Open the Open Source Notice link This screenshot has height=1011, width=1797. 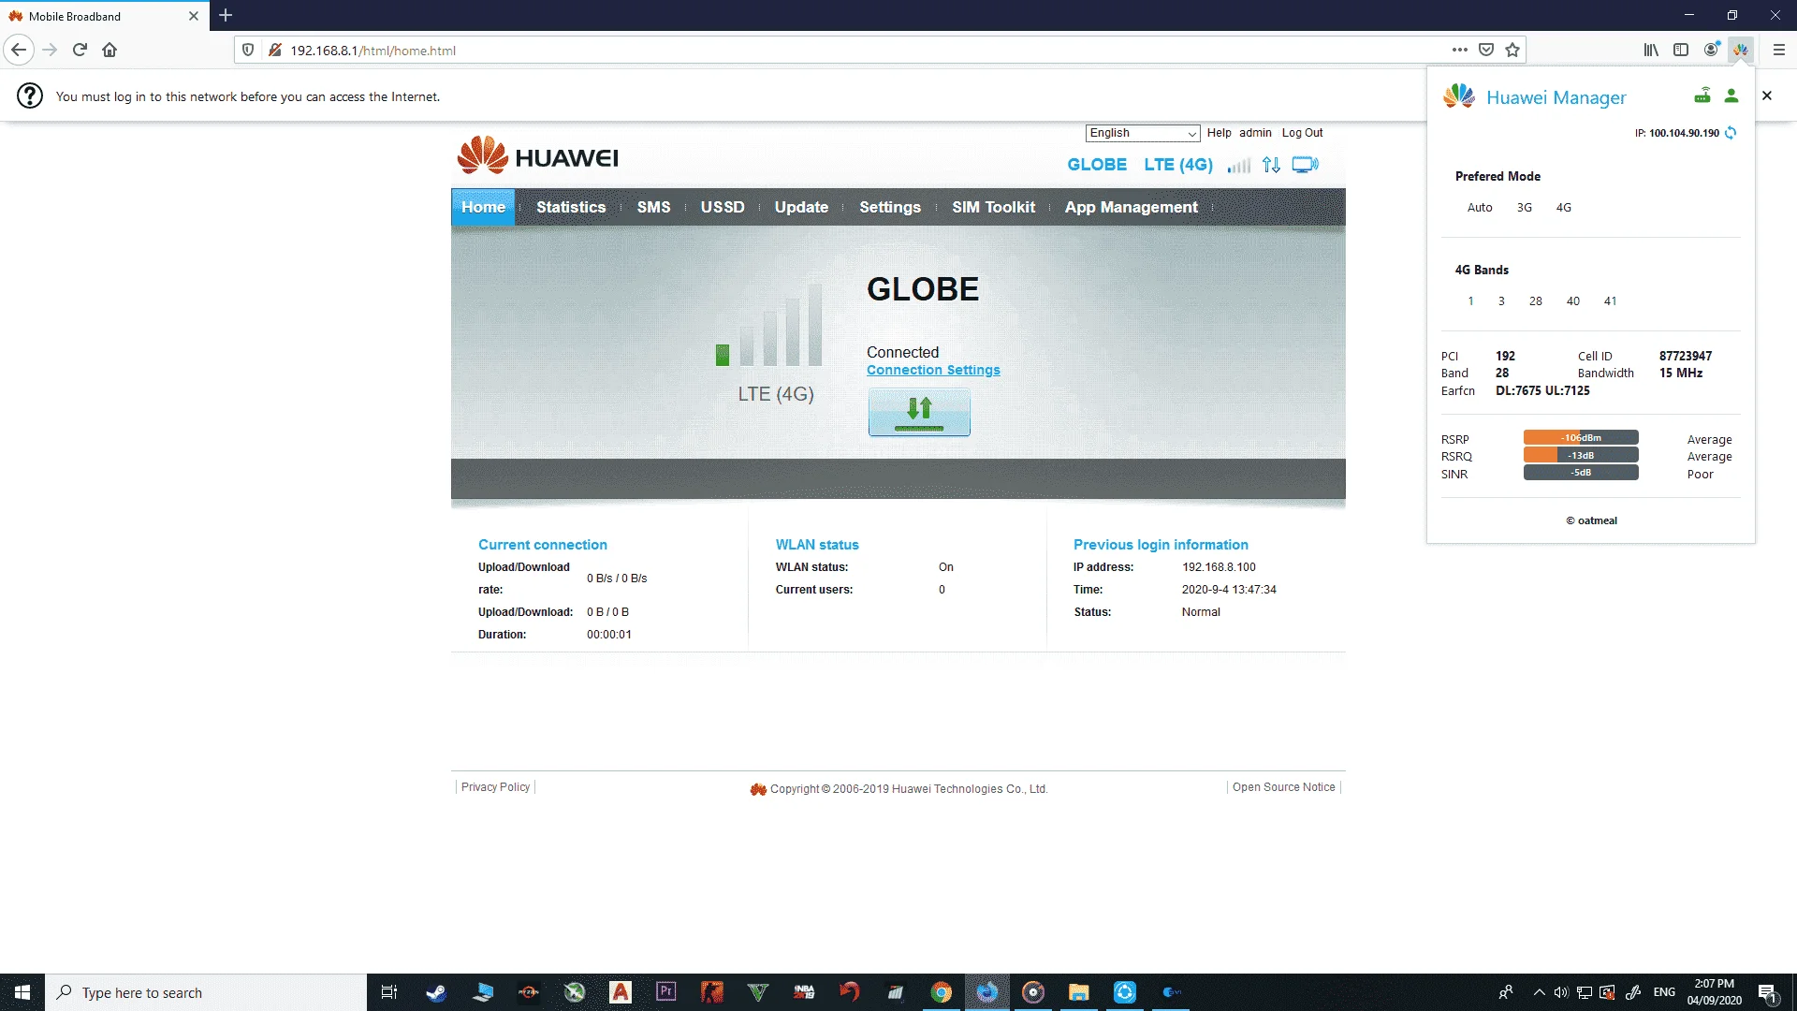pyautogui.click(x=1283, y=787)
